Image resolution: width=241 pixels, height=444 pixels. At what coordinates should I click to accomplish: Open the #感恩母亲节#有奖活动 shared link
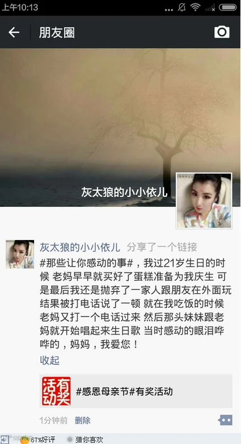point(136,391)
